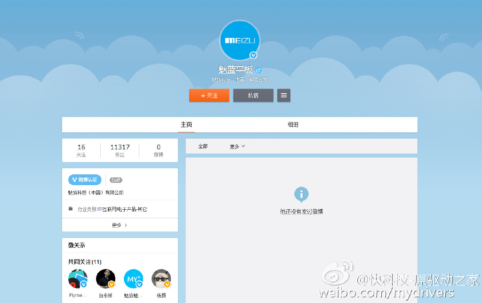Select the 主页 home tab
482x303 pixels.
click(185, 124)
